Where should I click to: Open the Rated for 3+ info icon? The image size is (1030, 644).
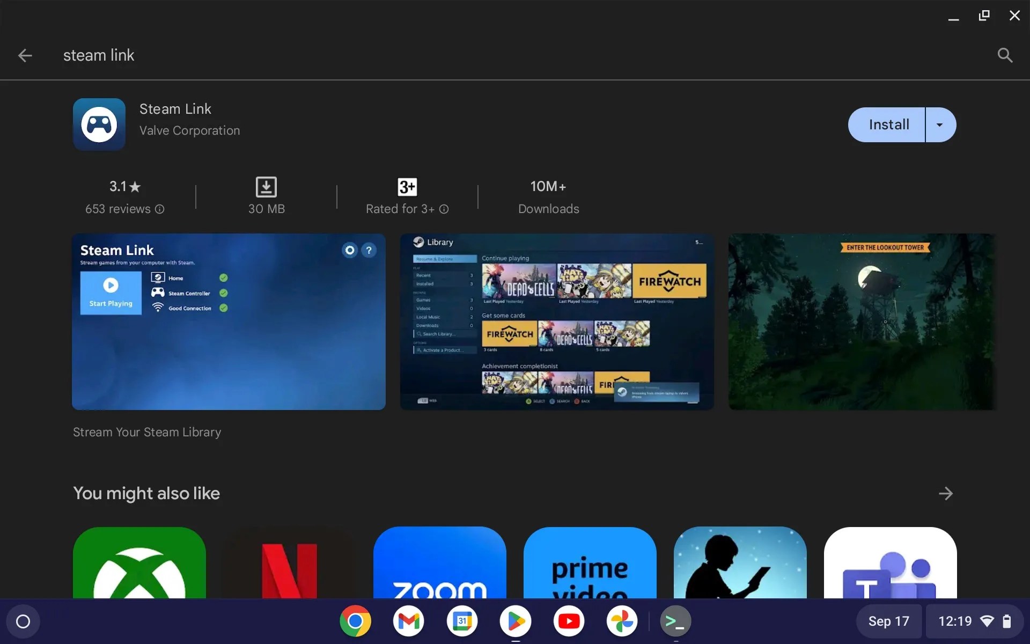(x=444, y=209)
